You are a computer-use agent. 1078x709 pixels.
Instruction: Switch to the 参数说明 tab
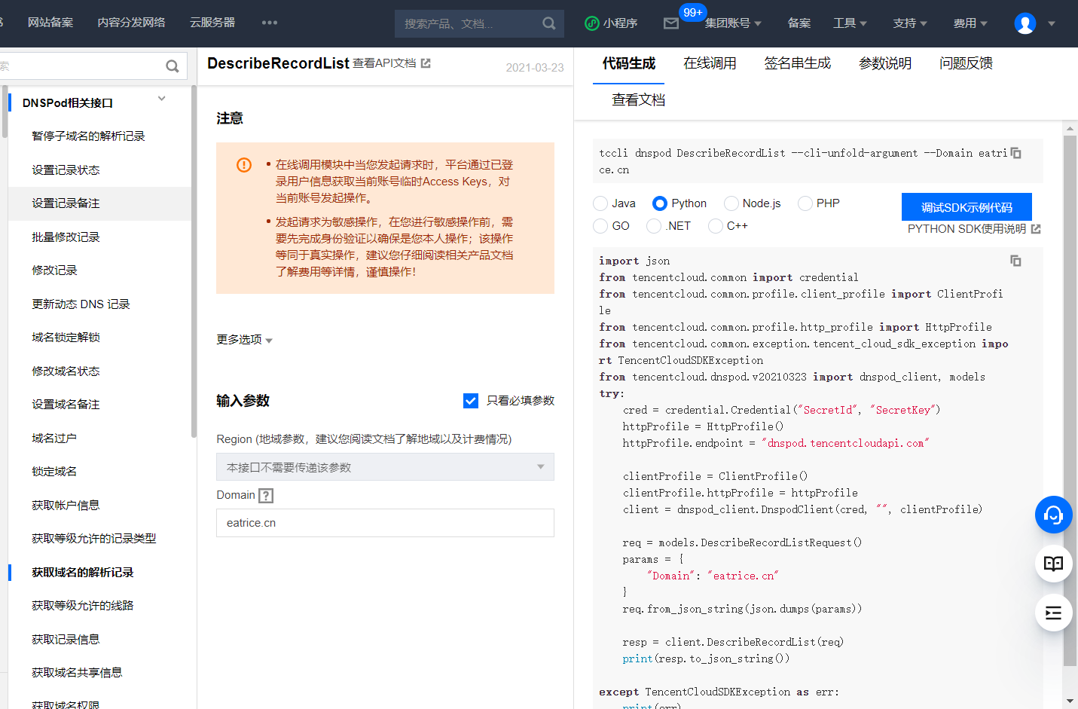point(885,63)
